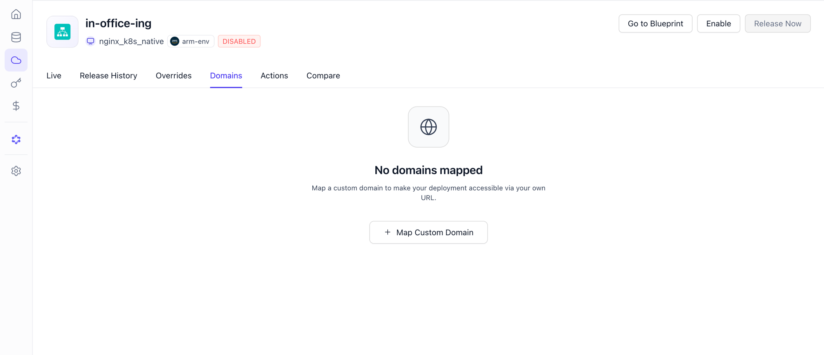Click the arm-env environment badge
Viewport: 824px width, 355px height.
(191, 41)
